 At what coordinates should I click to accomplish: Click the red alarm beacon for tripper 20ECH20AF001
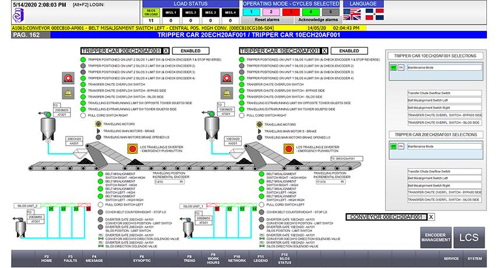point(68,78)
